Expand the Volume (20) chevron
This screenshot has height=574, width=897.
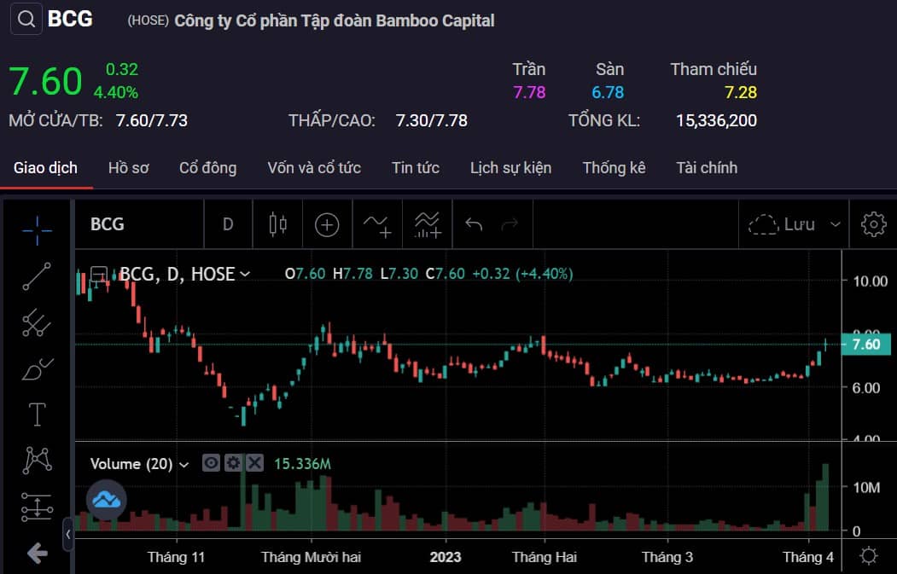(x=183, y=464)
